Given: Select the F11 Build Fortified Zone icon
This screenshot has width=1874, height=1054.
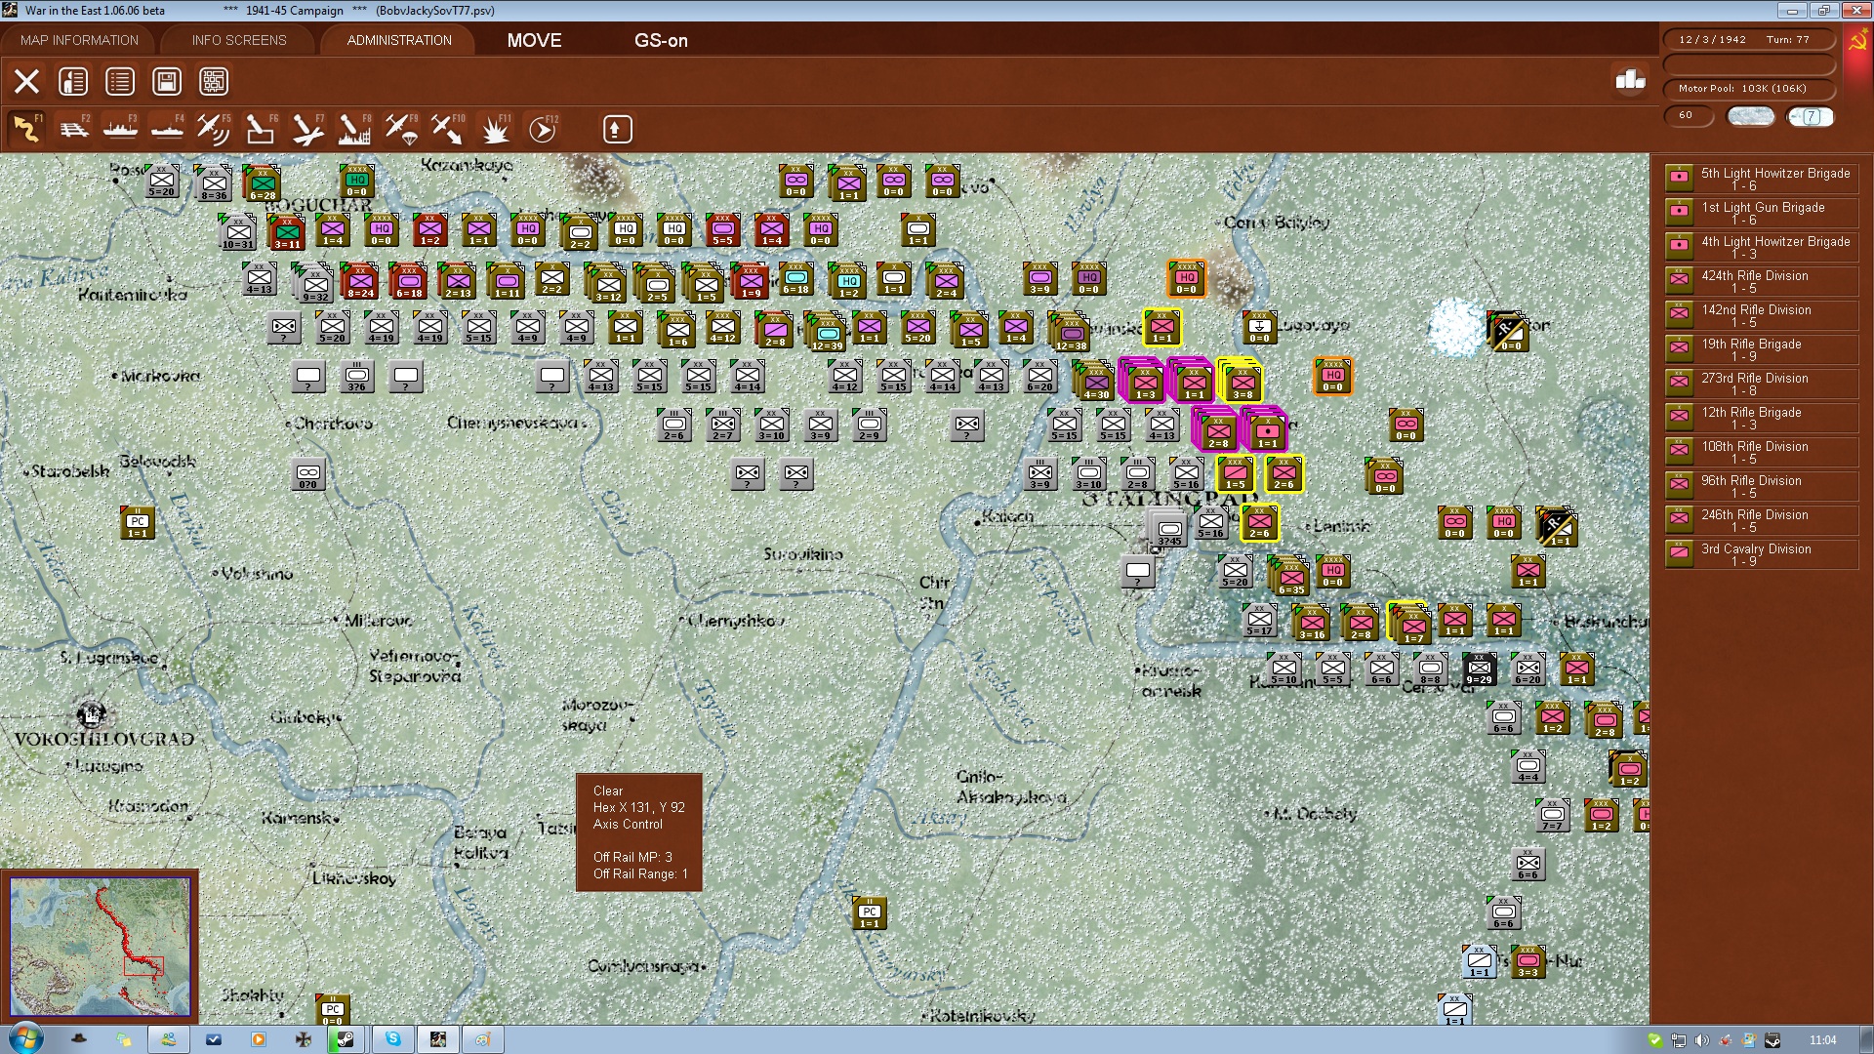Looking at the screenshot, I should (495, 129).
